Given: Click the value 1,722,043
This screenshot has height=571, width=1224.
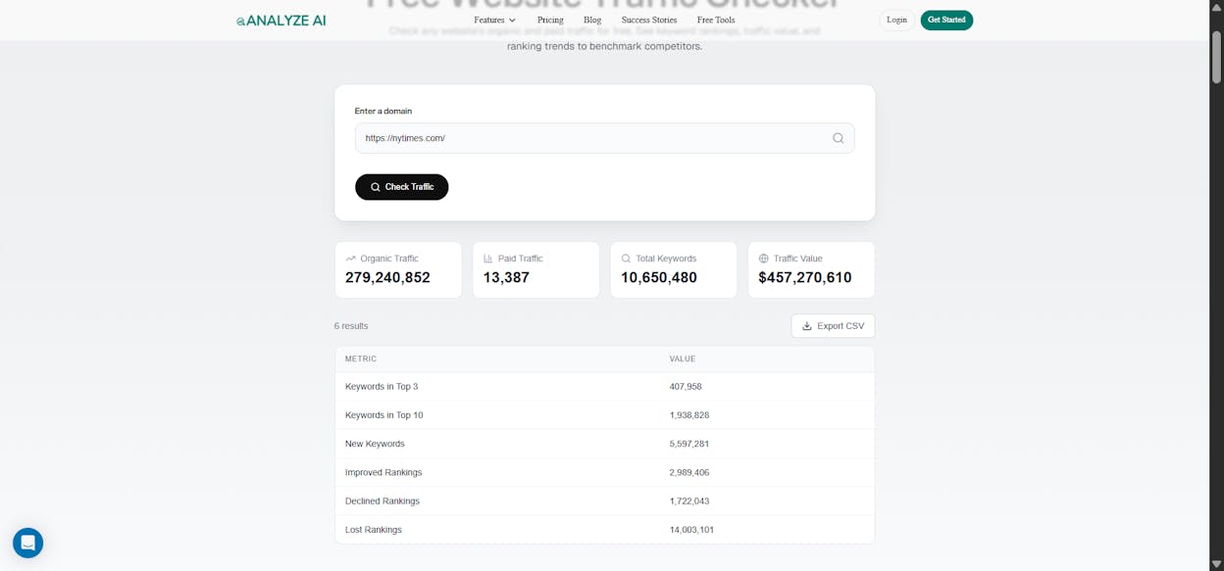Looking at the screenshot, I should click(x=689, y=501).
